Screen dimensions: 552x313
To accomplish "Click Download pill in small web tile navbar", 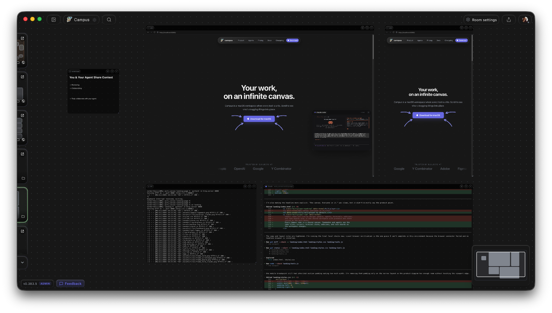I will [x=462, y=40].
